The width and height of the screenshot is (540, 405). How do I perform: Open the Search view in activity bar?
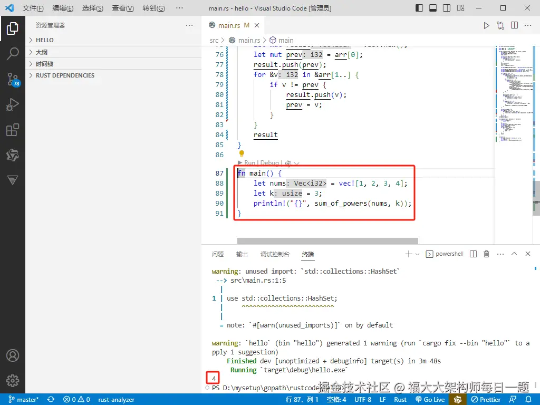(13, 54)
